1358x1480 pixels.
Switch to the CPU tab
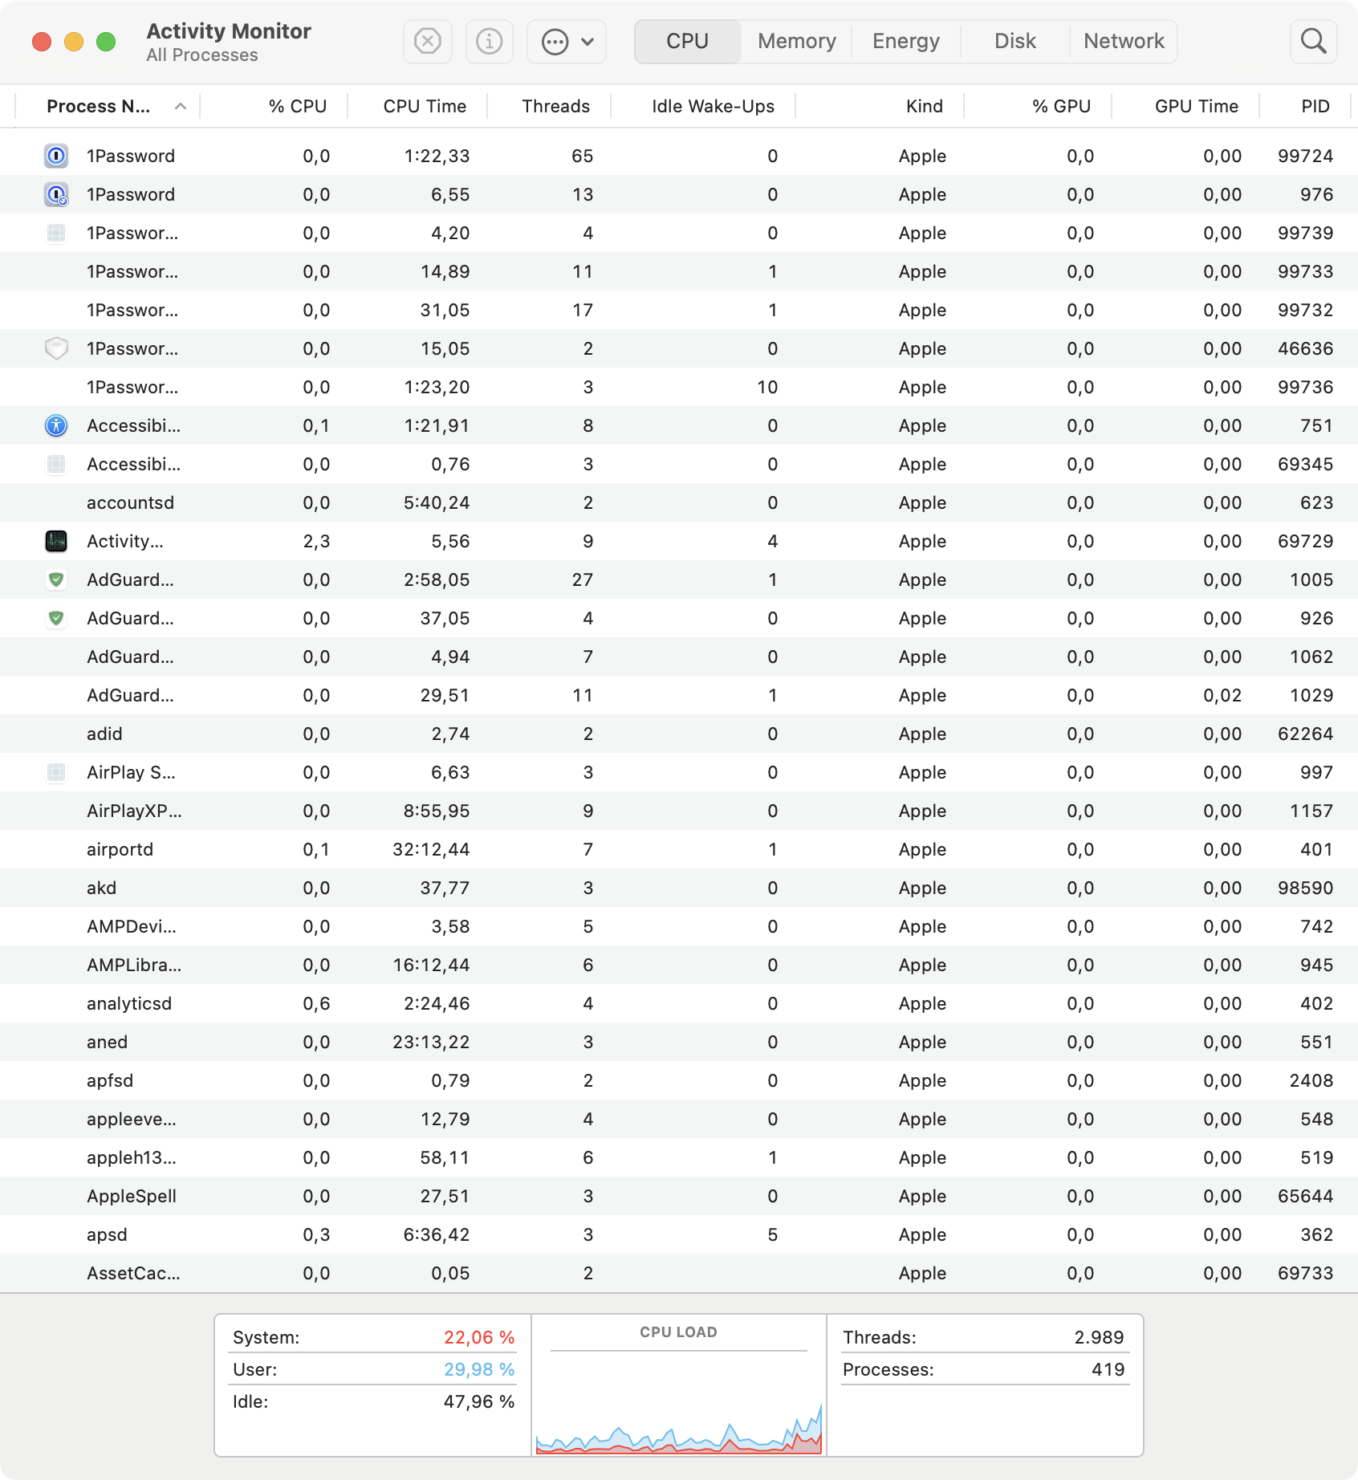coord(688,41)
